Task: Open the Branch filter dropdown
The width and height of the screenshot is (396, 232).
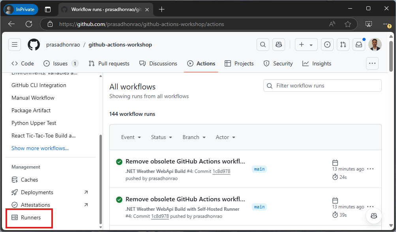Action: pyautogui.click(x=194, y=137)
